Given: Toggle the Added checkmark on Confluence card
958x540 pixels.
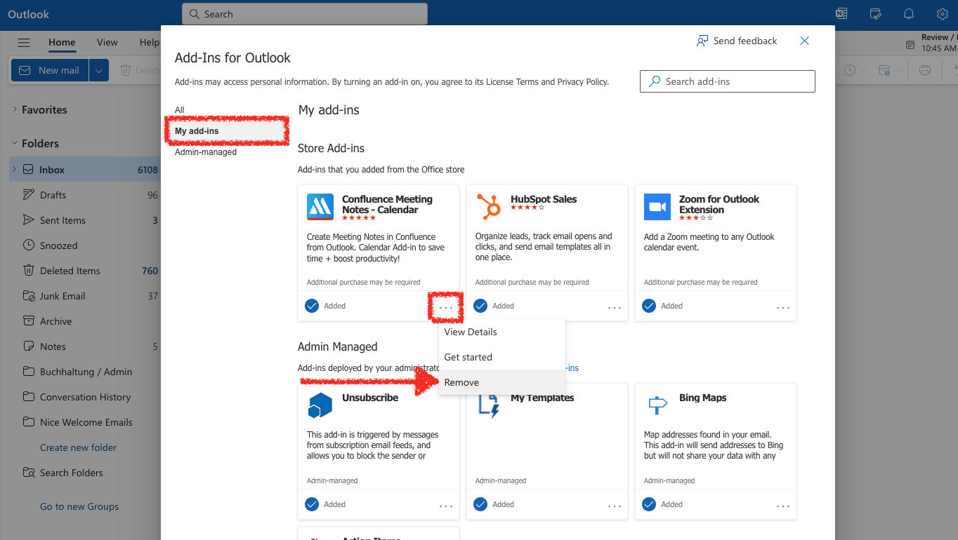Looking at the screenshot, I should click(312, 306).
